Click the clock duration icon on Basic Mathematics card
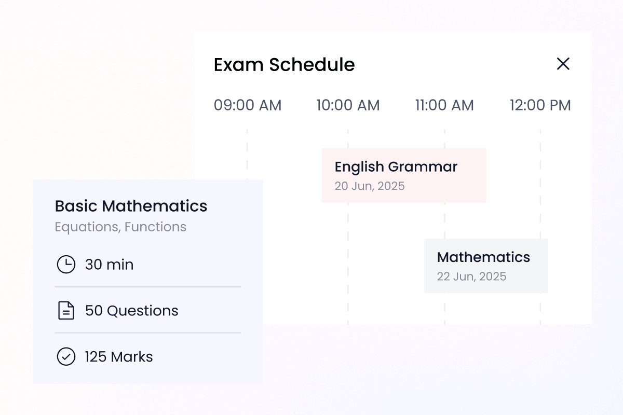This screenshot has width=623, height=415. [x=65, y=265]
